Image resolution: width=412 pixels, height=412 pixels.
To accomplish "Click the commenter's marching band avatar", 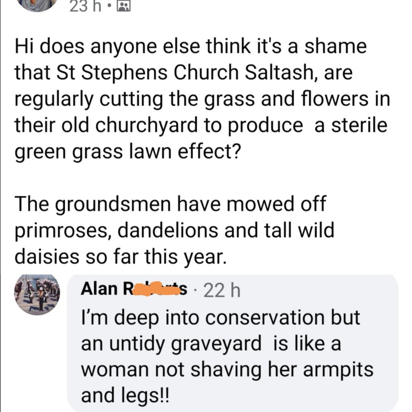I will (x=37, y=294).
